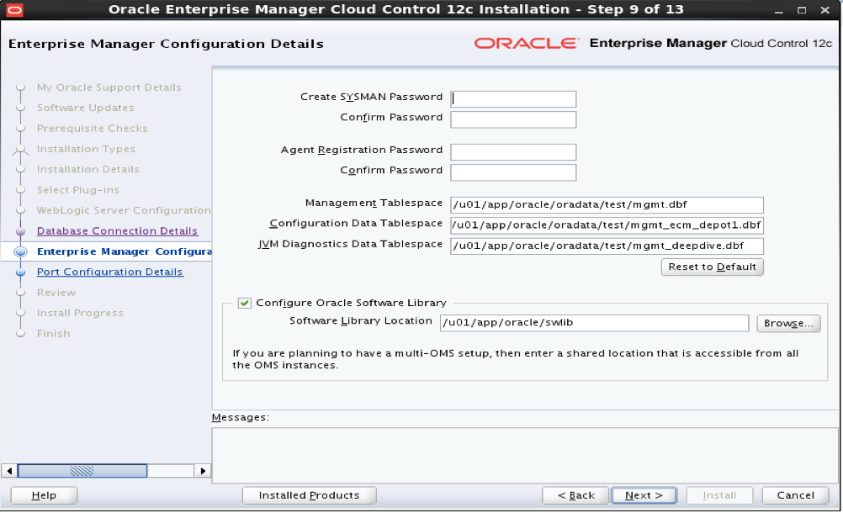Open Installed Products dialog
The image size is (843, 513).
(x=309, y=495)
